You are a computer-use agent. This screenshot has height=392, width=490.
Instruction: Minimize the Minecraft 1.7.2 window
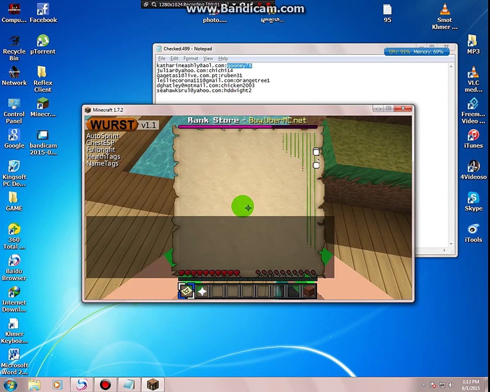378,109
